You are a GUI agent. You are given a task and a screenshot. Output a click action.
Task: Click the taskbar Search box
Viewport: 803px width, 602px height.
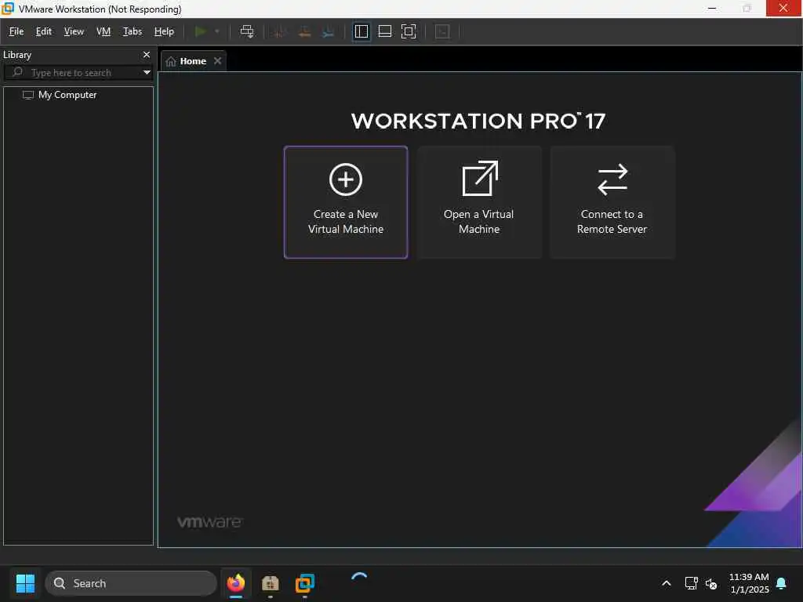131,583
